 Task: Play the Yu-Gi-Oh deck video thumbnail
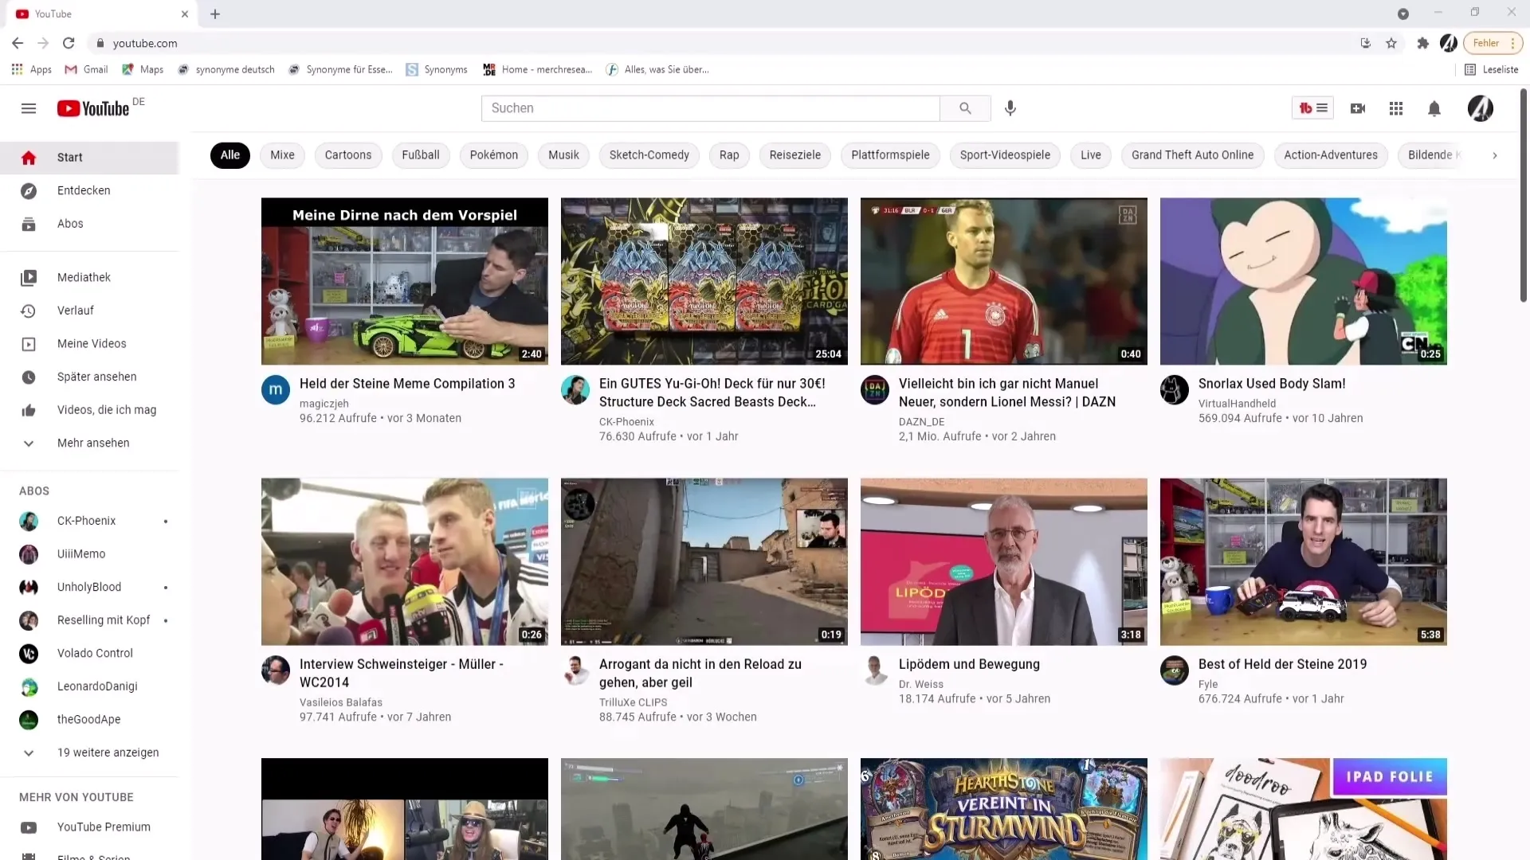704,282
